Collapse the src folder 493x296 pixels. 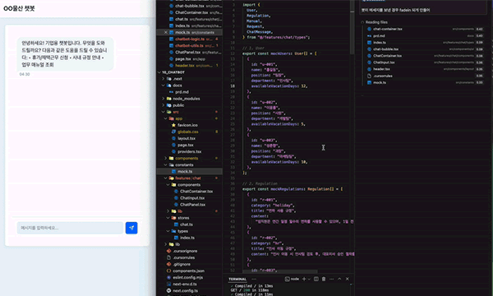[176, 112]
